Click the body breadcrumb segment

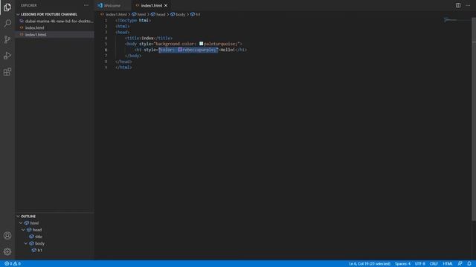180,14
